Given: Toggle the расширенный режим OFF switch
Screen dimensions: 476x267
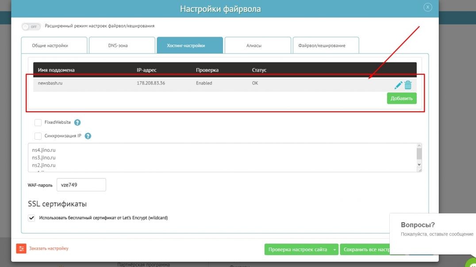Looking at the screenshot, I should click(x=31, y=27).
